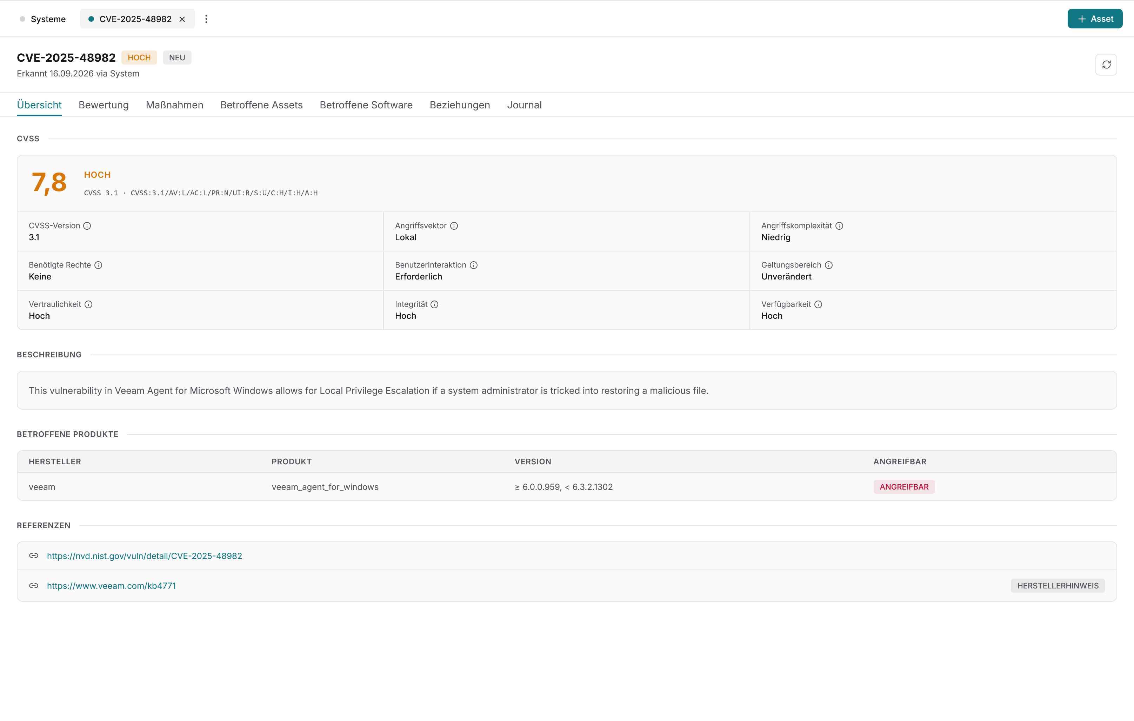Click the info icon next to Verfügbarkeit
The height and width of the screenshot is (721, 1134).
(x=819, y=304)
